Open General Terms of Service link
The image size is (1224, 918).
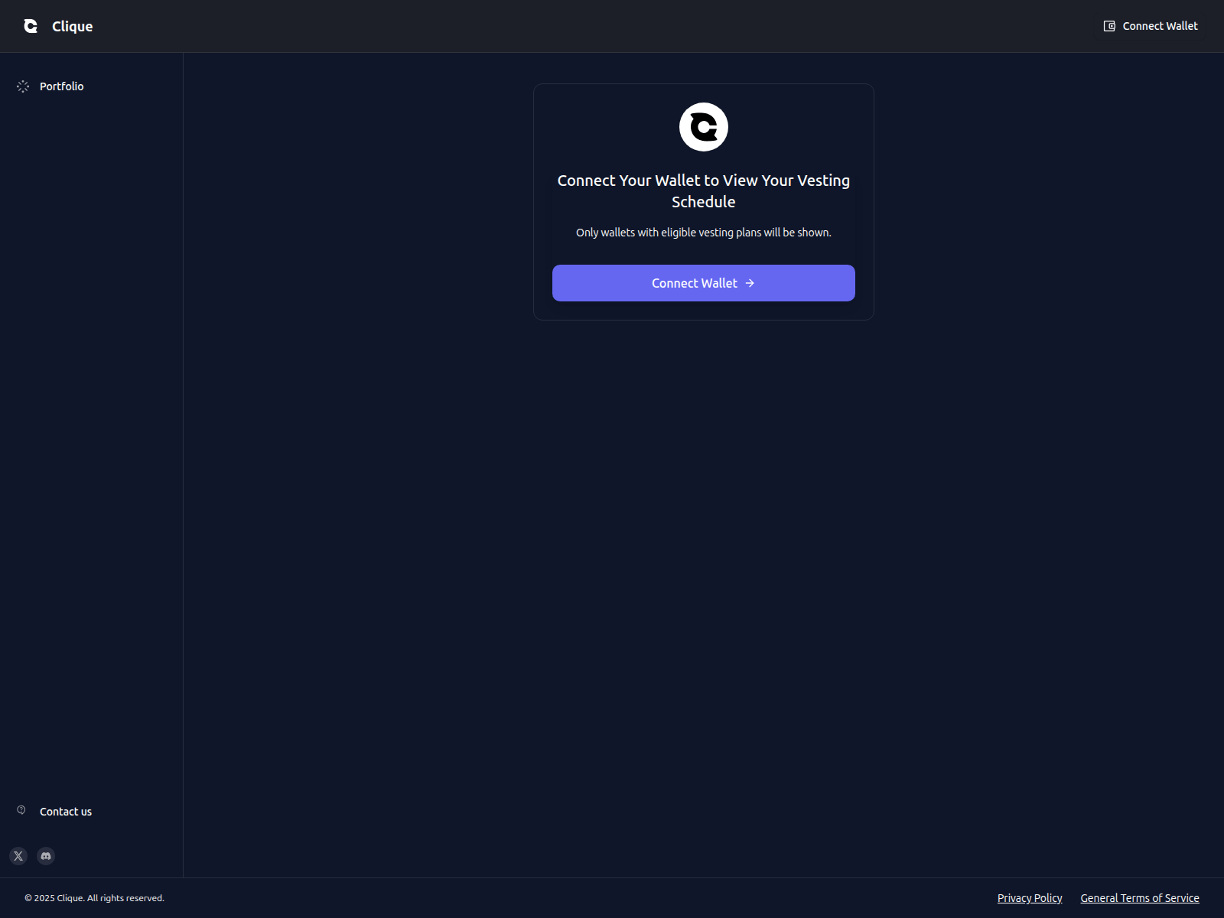point(1140,898)
